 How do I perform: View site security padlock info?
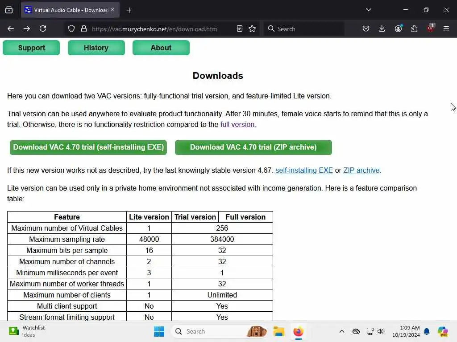pos(84,29)
